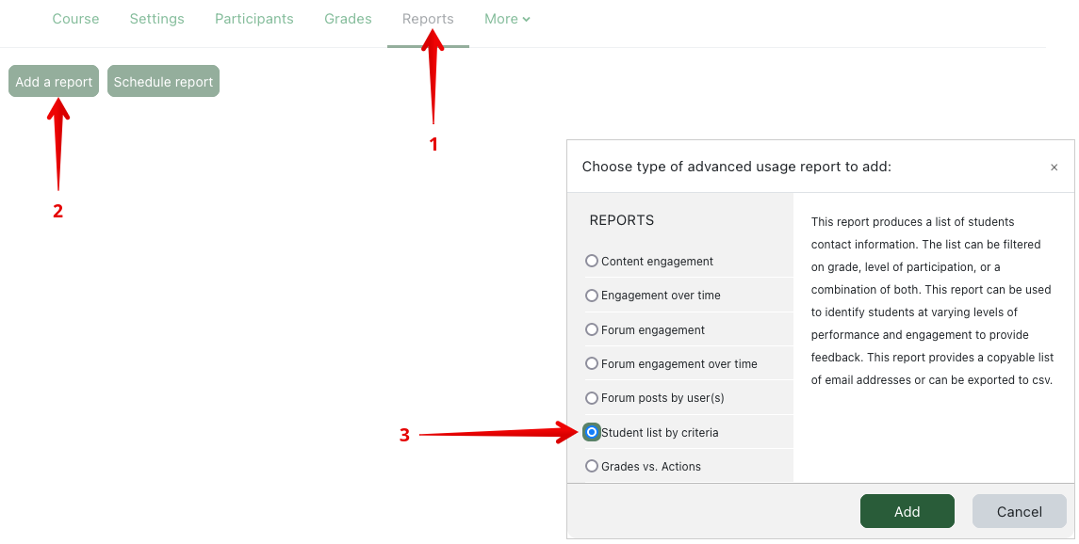1079x544 pixels.
Task: Select the Content engagement radio button
Action: click(x=592, y=261)
